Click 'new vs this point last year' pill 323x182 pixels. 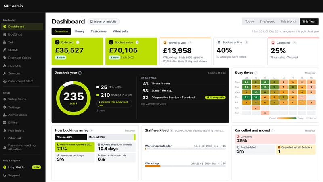[114, 103]
